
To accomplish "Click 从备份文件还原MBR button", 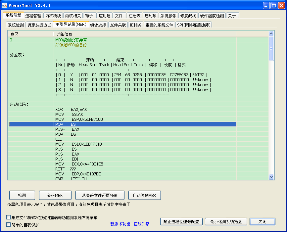I will (100, 195).
